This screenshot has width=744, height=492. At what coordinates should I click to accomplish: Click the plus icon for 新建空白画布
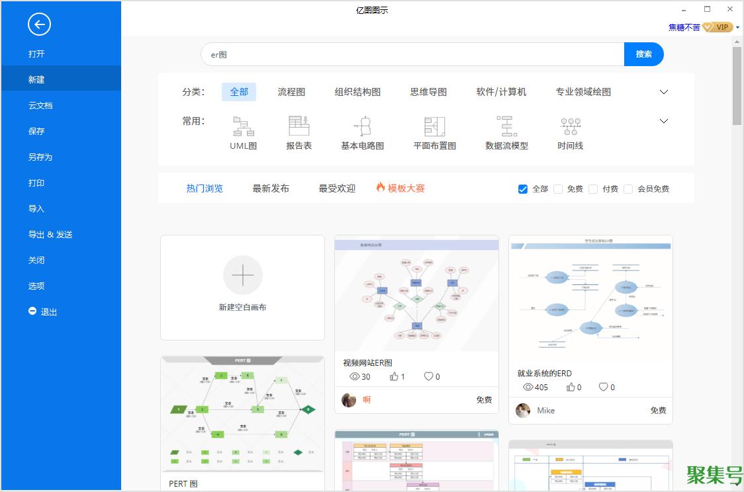coord(242,275)
